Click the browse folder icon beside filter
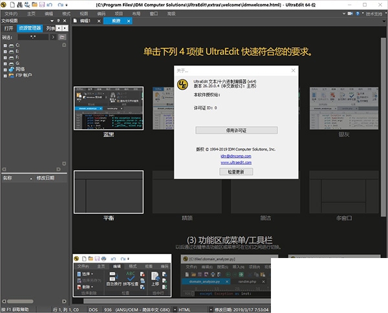This screenshot has width=388, height=313. pyautogui.click(x=62, y=37)
